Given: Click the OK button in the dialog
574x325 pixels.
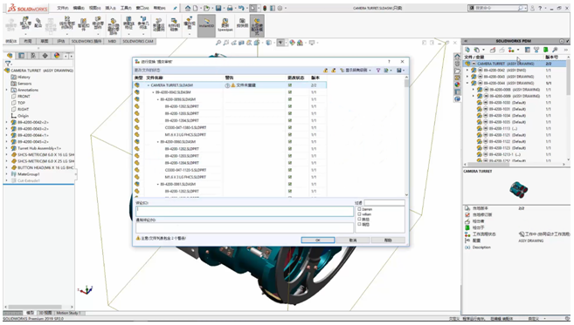Looking at the screenshot, I should pos(318,240).
